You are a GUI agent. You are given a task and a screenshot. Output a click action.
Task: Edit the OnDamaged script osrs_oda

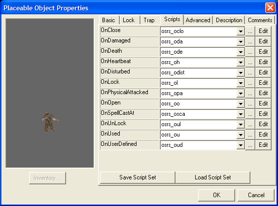click(x=263, y=41)
